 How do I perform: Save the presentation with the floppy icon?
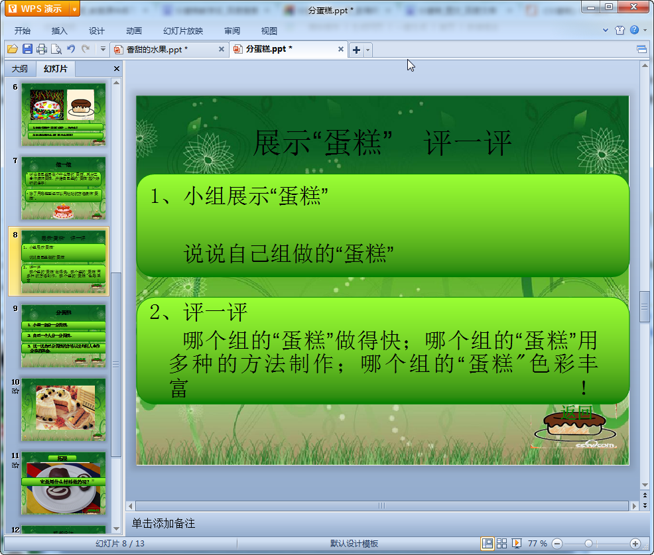(28, 49)
